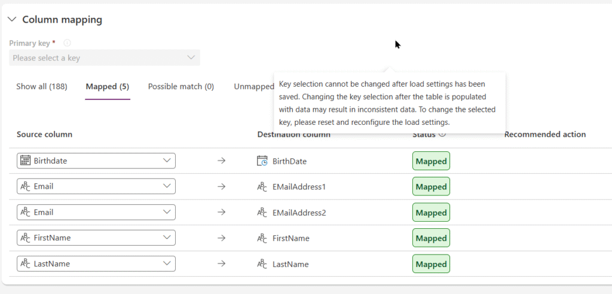612x294 pixels.
Task: Open the Primary key dropdown
Action: click(x=105, y=58)
